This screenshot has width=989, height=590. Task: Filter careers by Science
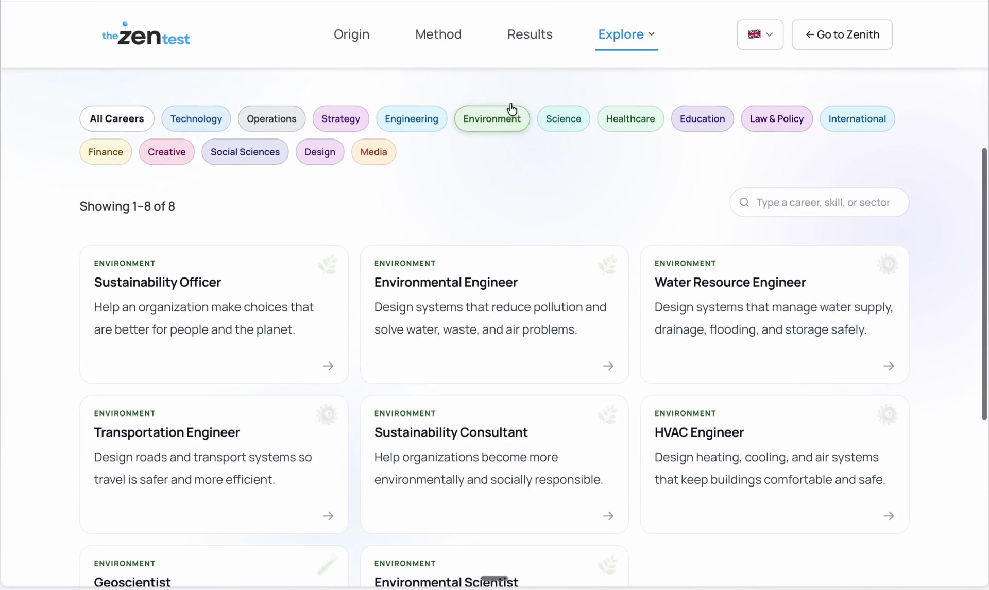(x=564, y=118)
